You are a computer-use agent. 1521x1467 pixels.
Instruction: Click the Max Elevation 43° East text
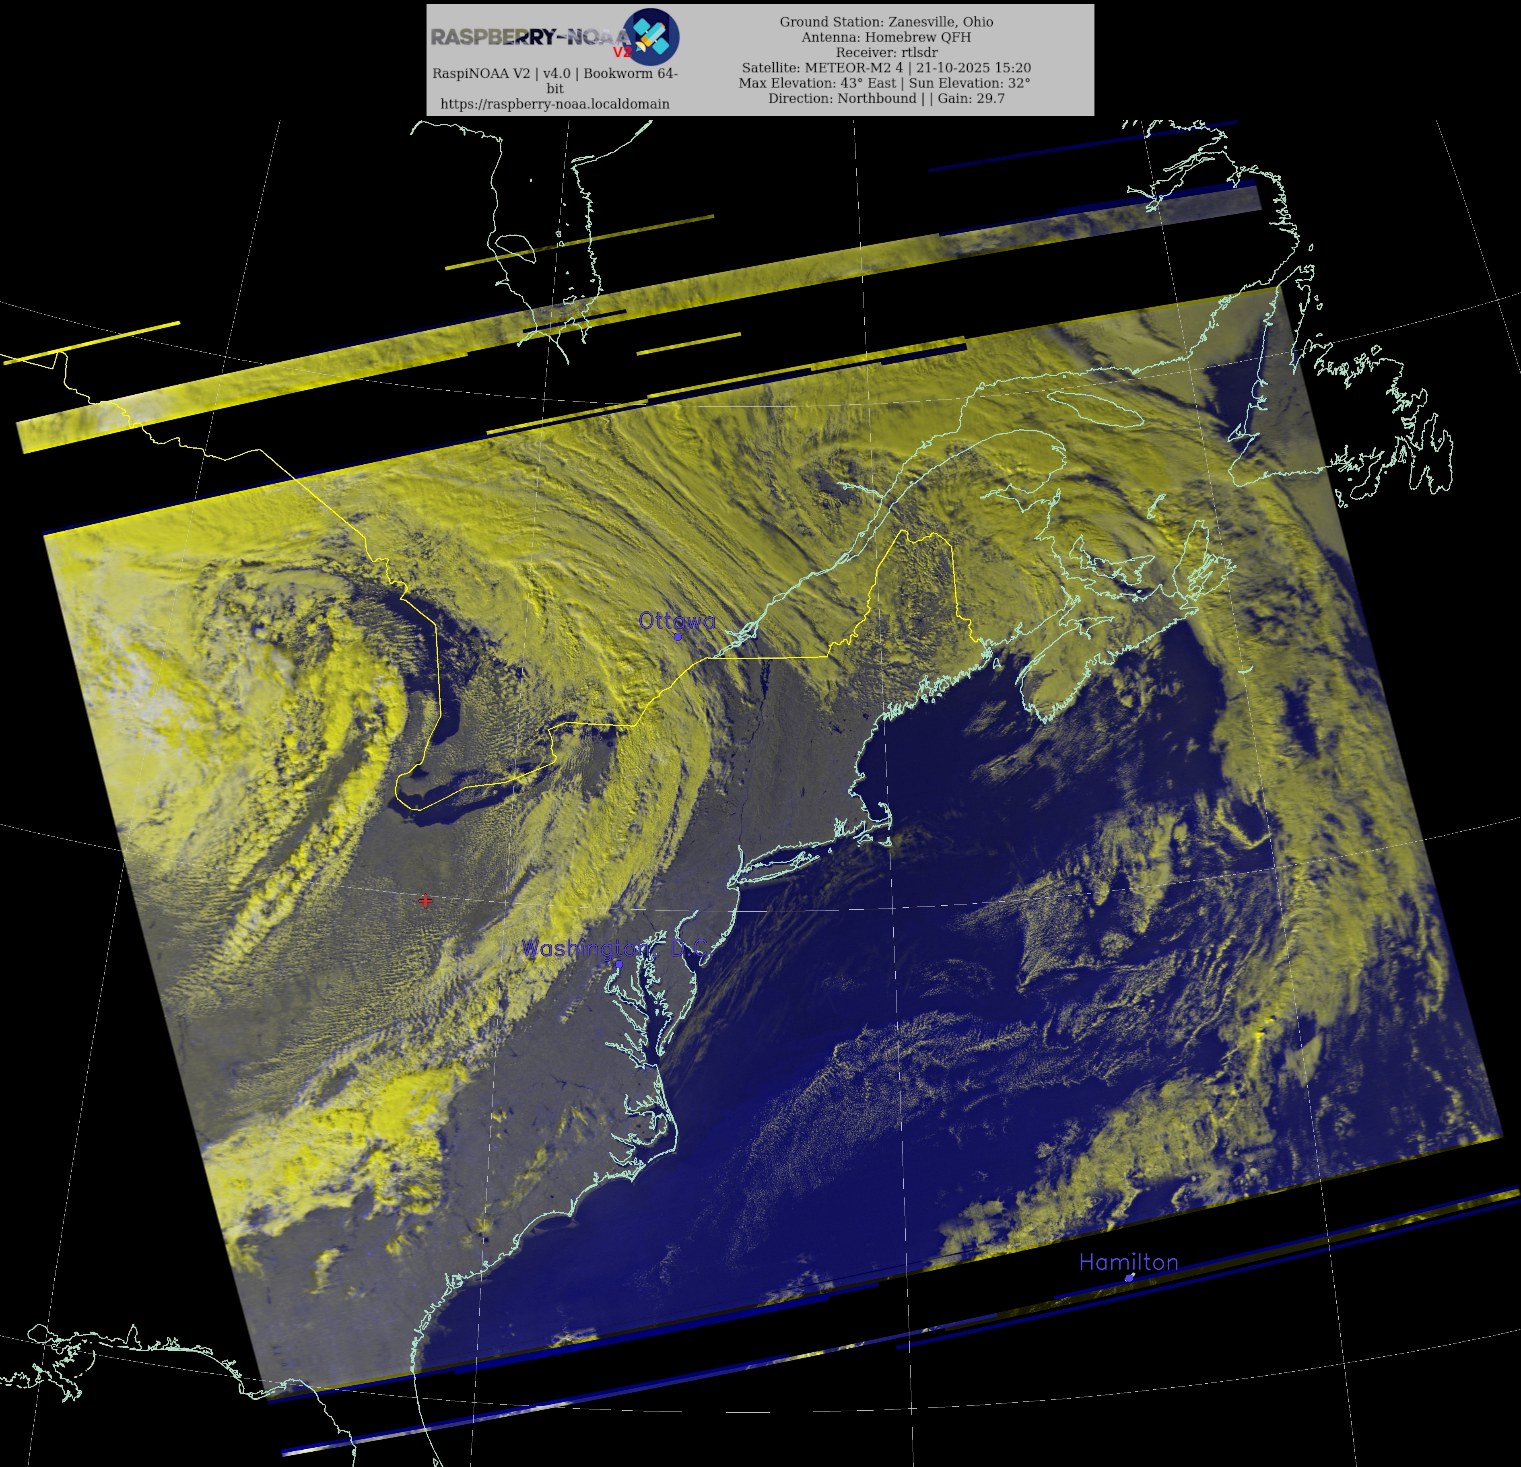(x=818, y=83)
